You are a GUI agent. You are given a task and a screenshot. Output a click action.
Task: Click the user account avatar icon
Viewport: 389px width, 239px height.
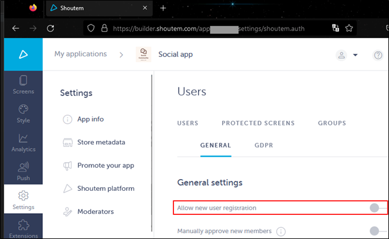341,55
